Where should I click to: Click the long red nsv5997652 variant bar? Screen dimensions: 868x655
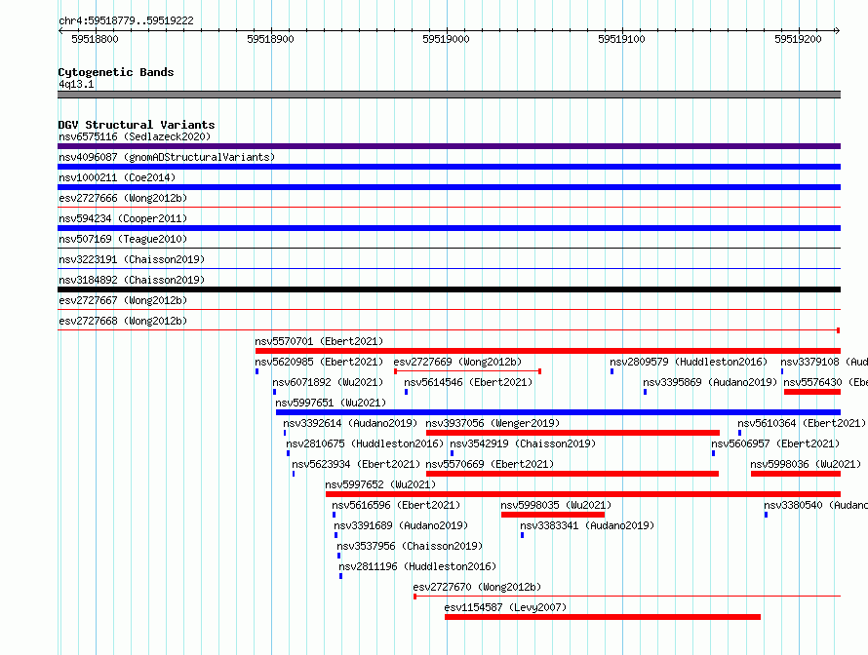(583, 494)
